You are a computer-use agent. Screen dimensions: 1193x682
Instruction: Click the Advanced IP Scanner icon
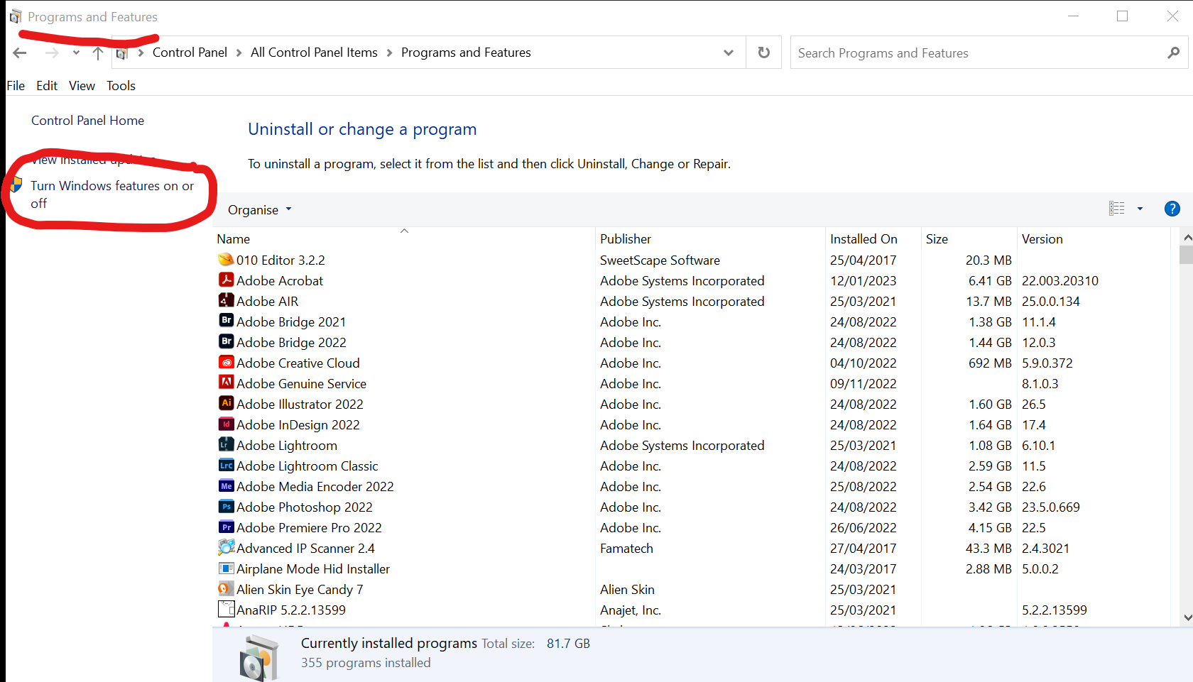click(226, 548)
